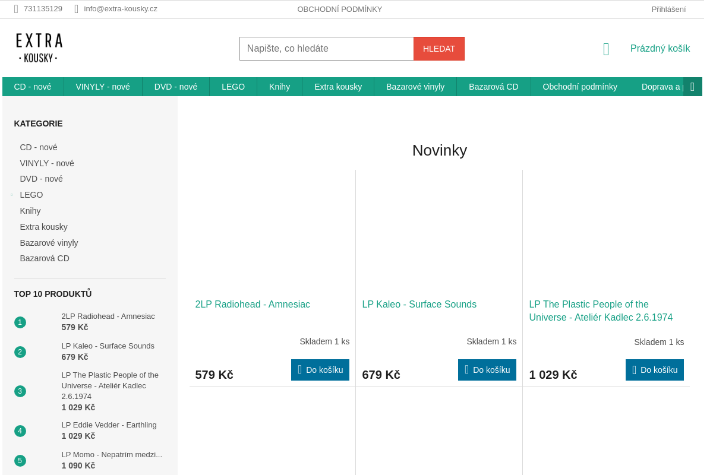Open the Přihlášení login link
Image resolution: width=713 pixels, height=475 pixels.
click(x=668, y=9)
